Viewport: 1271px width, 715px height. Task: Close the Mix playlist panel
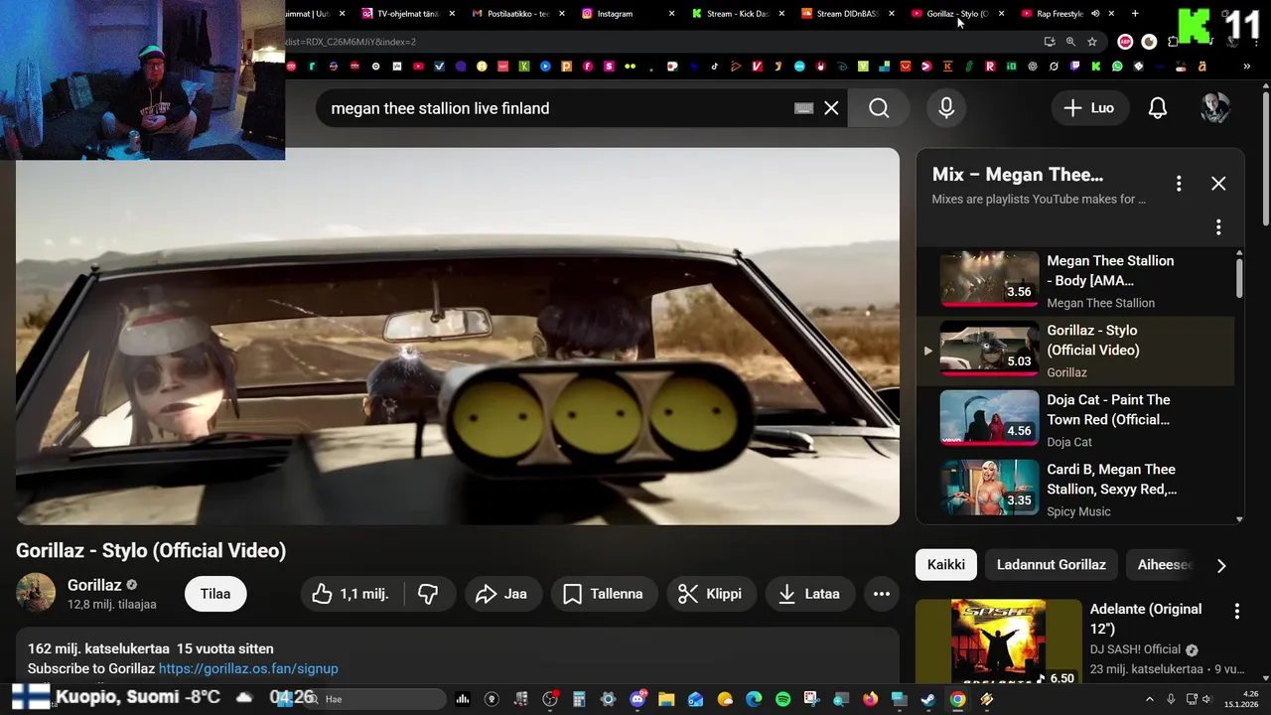[x=1218, y=184]
